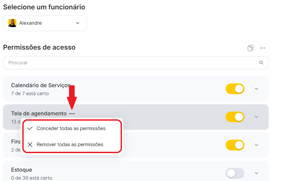Click the Calendário de Serviços title
This screenshot has height=181, width=285.
[41, 85]
